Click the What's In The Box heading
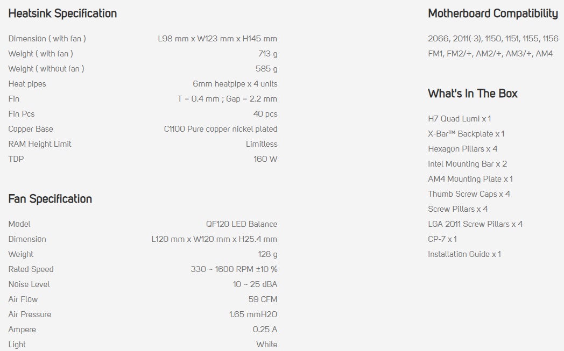Image resolution: width=564 pixels, height=351 pixels. coord(473,94)
